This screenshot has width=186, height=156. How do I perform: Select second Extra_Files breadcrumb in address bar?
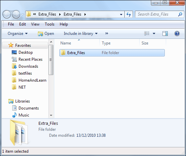tap(72, 14)
